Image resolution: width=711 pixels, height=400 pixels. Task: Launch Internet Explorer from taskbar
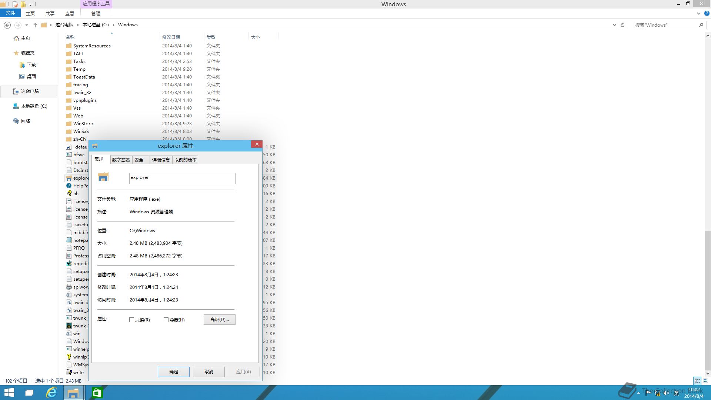51,393
